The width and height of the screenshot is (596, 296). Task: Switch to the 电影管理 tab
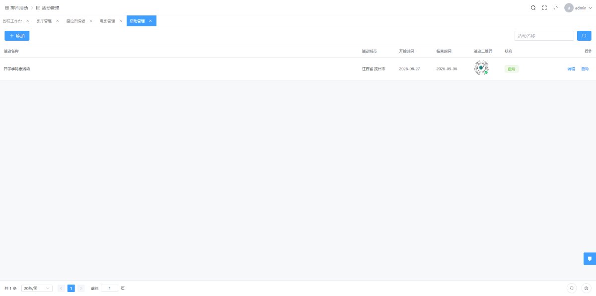107,21
